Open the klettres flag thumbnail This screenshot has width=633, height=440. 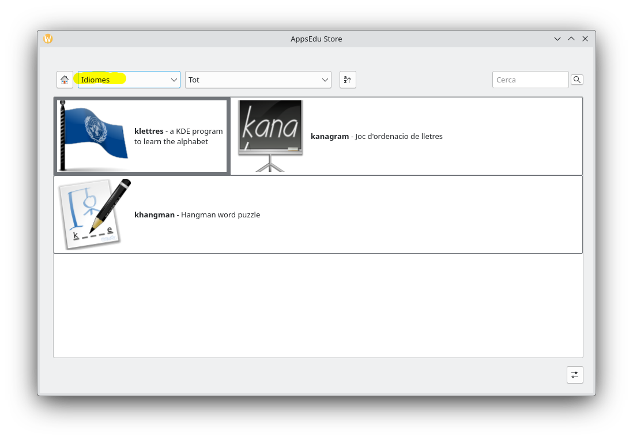(93, 136)
